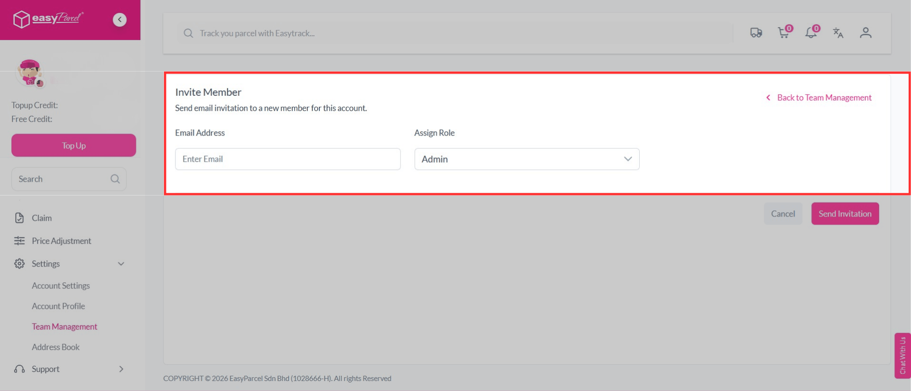Click the sidebar search magnifier icon

pos(115,179)
